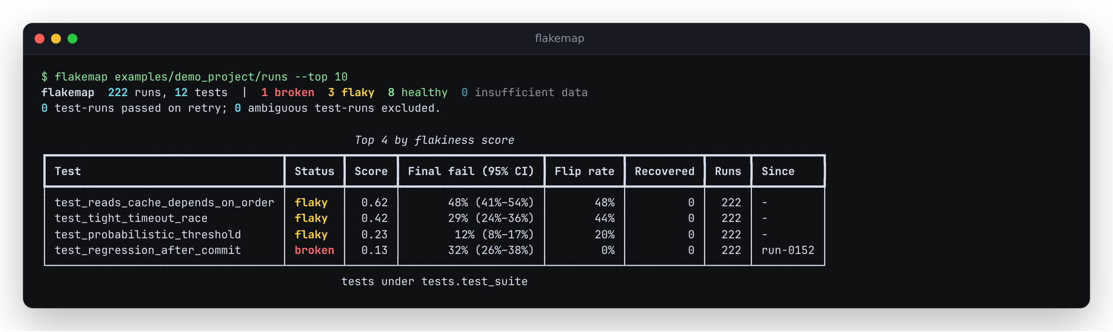This screenshot has width=1113, height=332.
Task: Click the yellow minimize window button
Action: [56, 39]
